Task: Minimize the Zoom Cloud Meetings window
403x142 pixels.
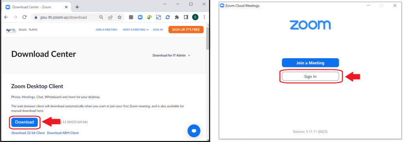Action: (368, 6)
